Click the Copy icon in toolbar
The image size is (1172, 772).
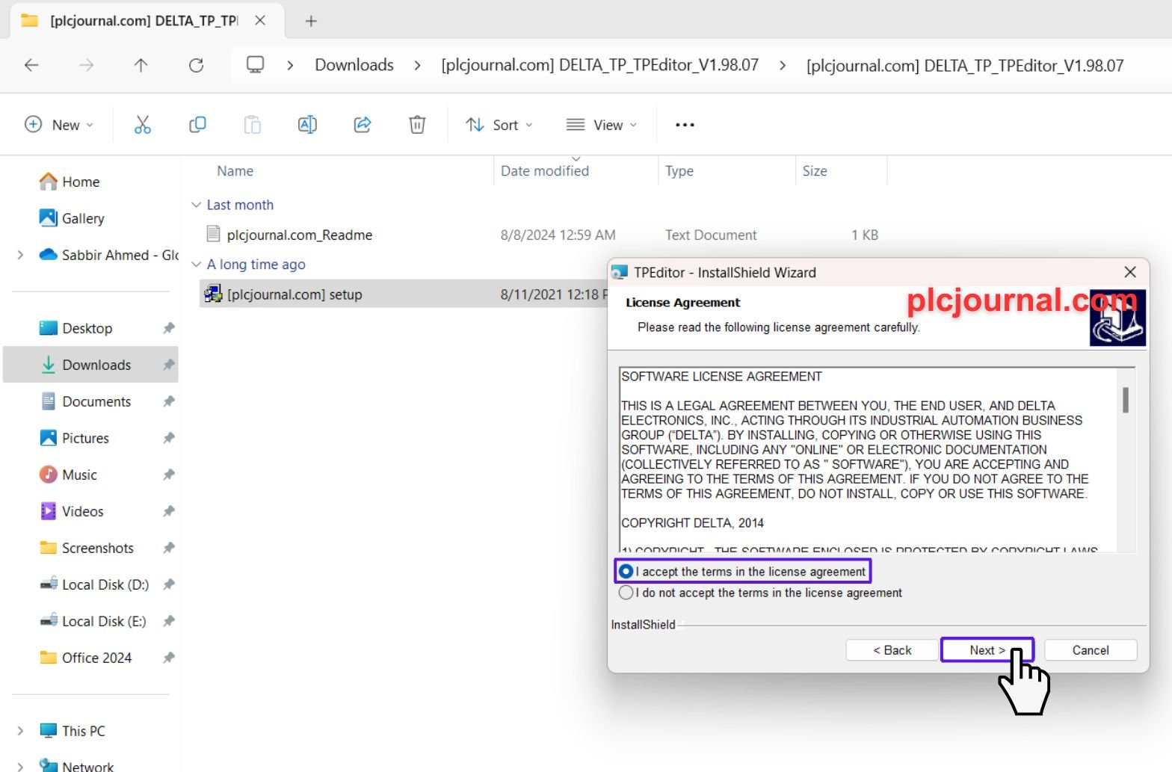[x=197, y=125]
